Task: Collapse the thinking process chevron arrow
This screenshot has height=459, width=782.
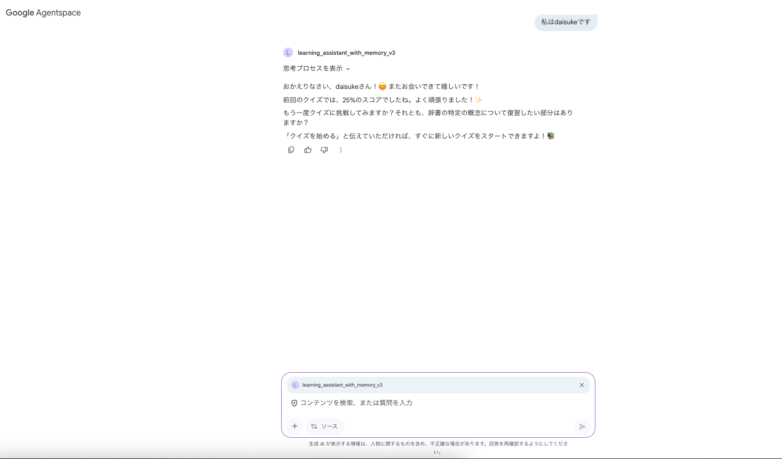Action: click(348, 69)
